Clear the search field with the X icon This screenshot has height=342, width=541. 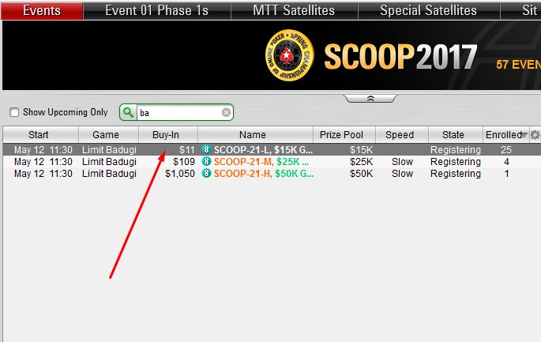pos(226,112)
